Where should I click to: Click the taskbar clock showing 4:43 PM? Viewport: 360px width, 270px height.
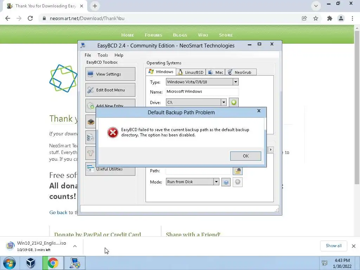point(342,263)
